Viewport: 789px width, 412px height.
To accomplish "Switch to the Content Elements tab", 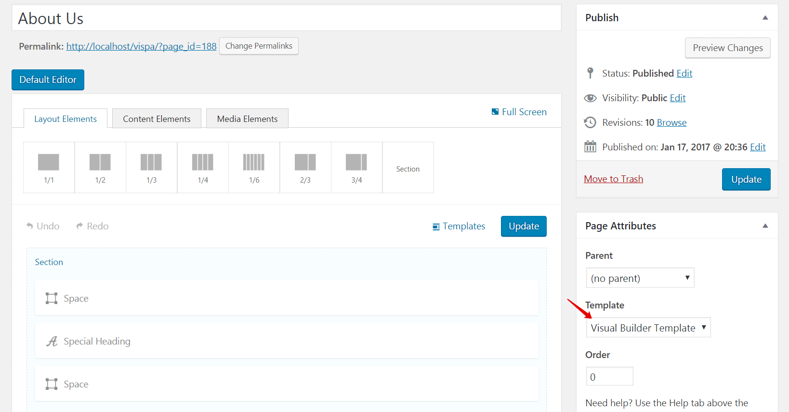I will [157, 119].
